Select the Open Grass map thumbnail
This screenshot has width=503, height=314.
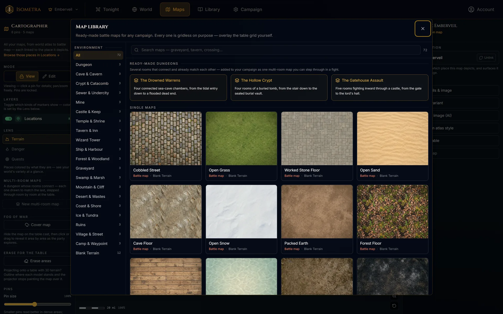[x=241, y=138]
